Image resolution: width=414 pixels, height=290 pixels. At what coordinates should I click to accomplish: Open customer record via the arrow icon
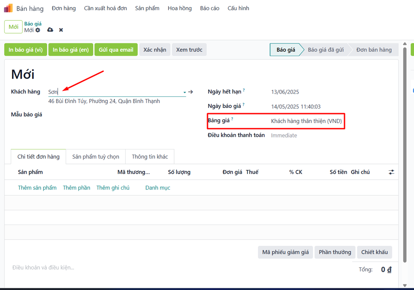click(x=191, y=92)
